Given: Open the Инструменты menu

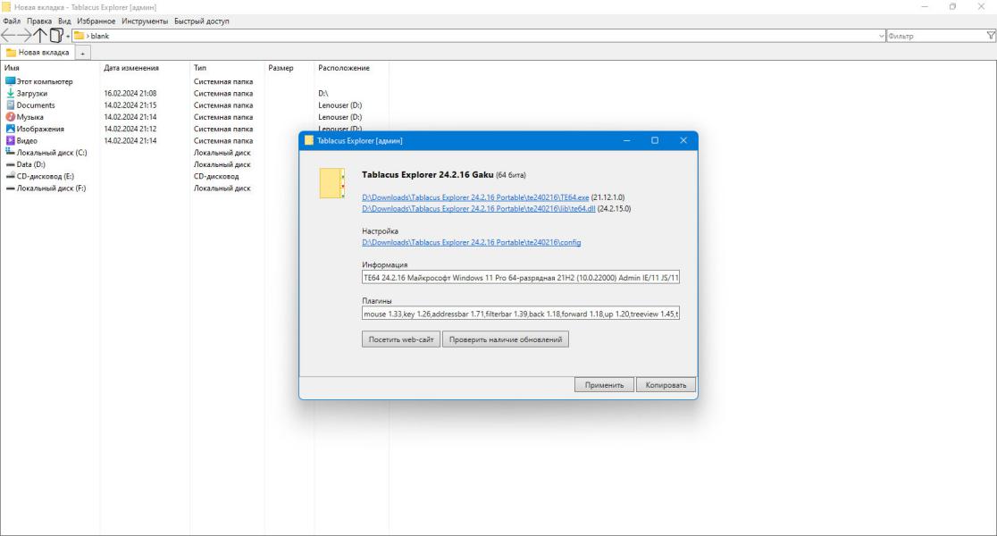Looking at the screenshot, I should 145,21.
